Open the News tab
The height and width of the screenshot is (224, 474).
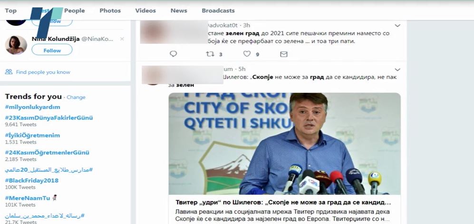(179, 10)
